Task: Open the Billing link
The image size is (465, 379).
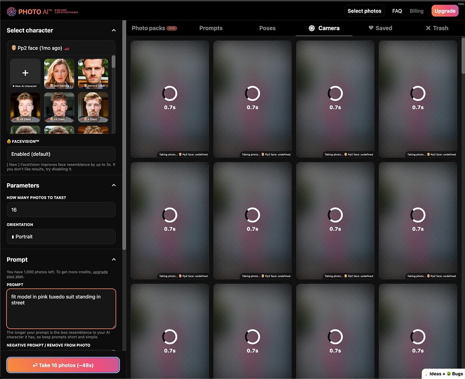Action: tap(416, 11)
